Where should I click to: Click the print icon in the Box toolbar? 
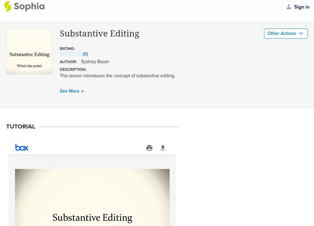pyautogui.click(x=149, y=148)
